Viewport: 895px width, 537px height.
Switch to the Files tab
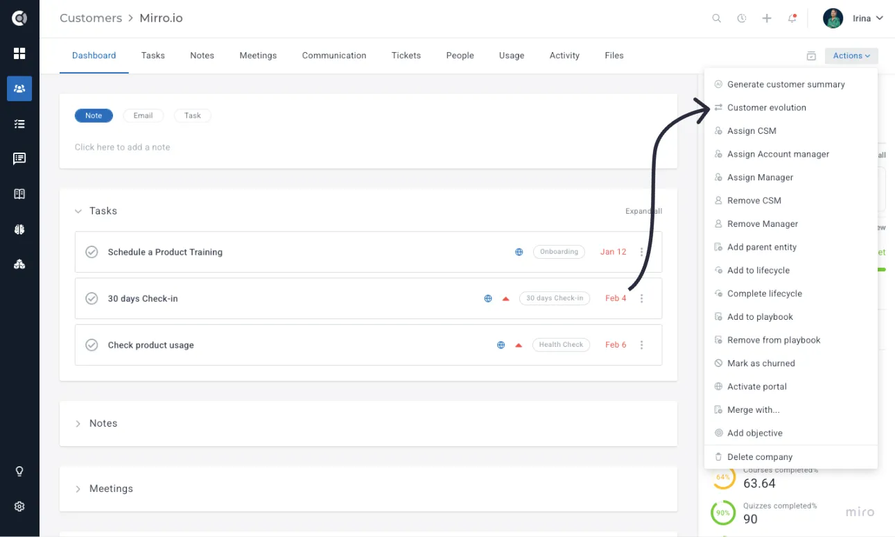(x=614, y=56)
